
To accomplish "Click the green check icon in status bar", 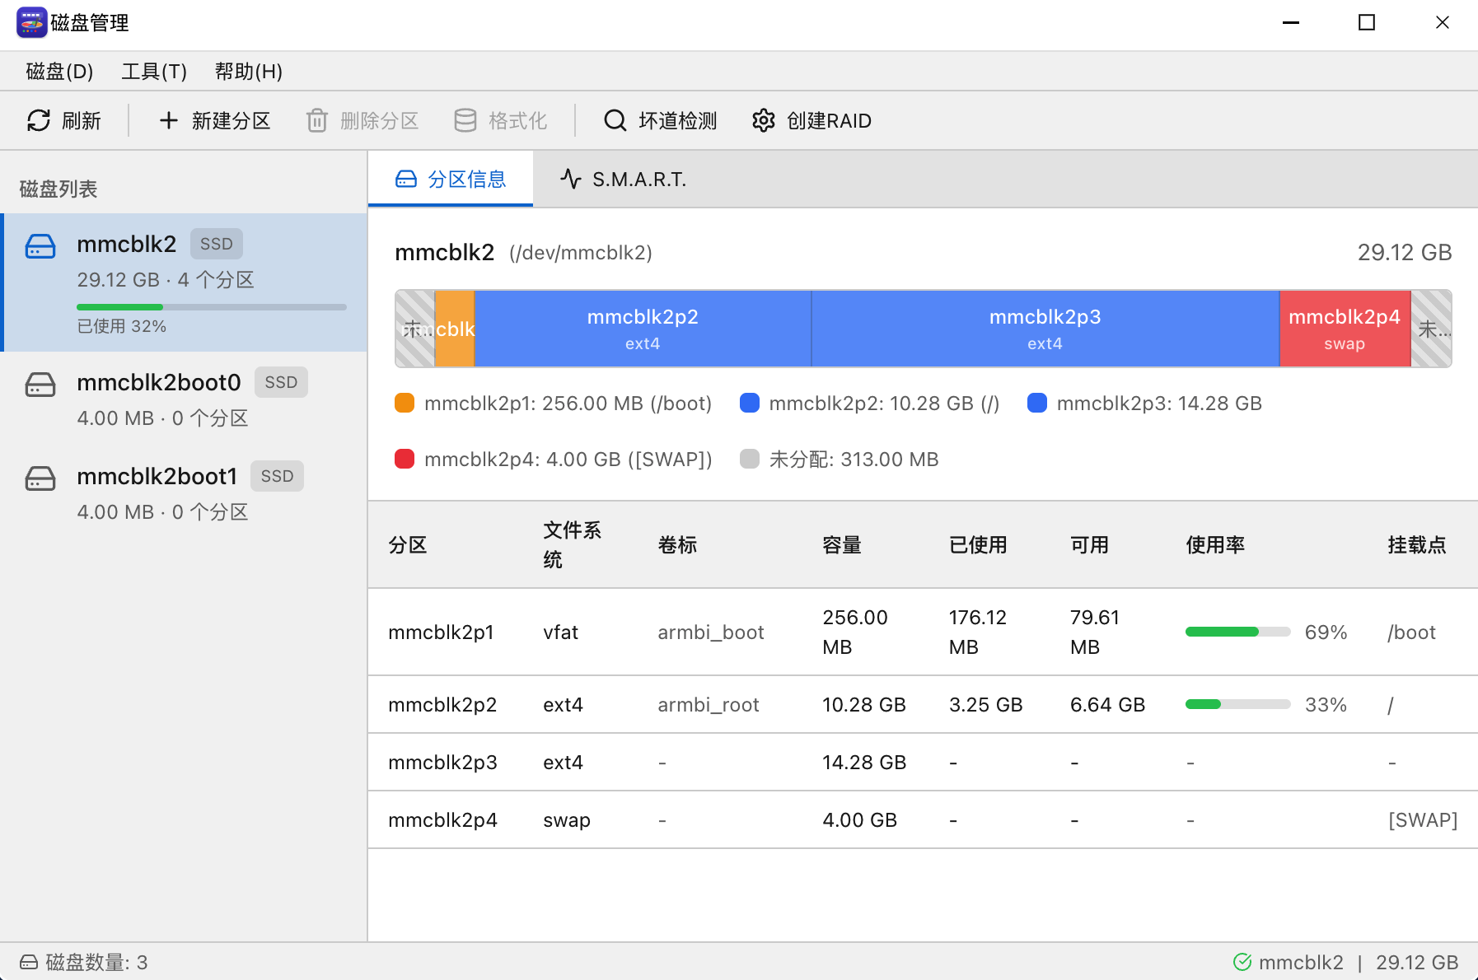I will [x=1242, y=962].
